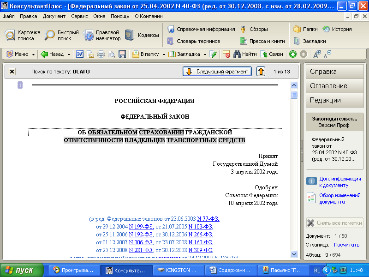Click the save to file icon
This screenshot has height=277, width=369.
122,54
